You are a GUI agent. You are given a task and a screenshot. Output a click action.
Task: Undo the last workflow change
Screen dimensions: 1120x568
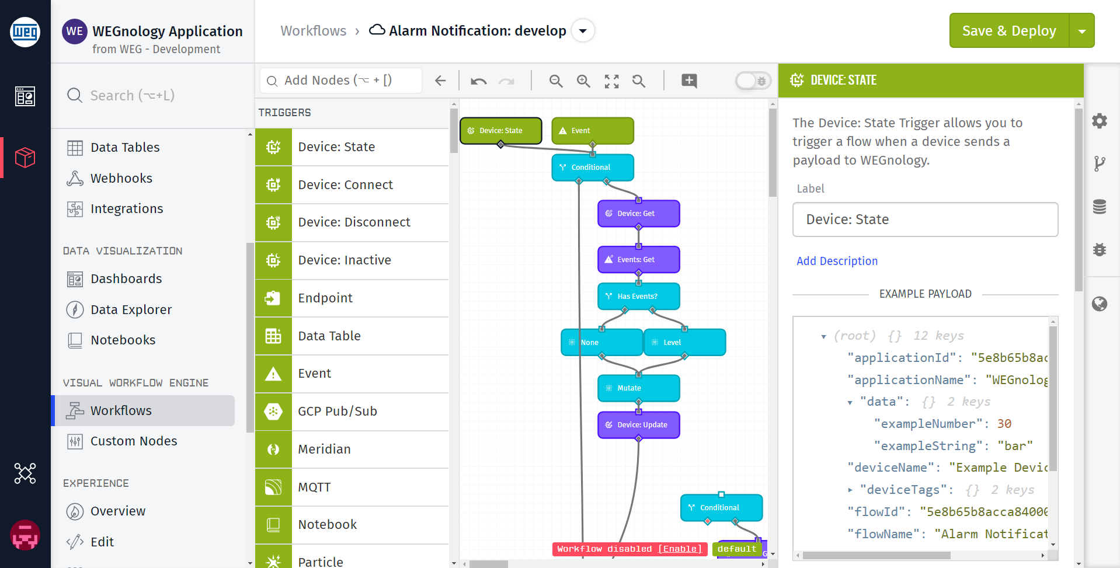tap(479, 81)
